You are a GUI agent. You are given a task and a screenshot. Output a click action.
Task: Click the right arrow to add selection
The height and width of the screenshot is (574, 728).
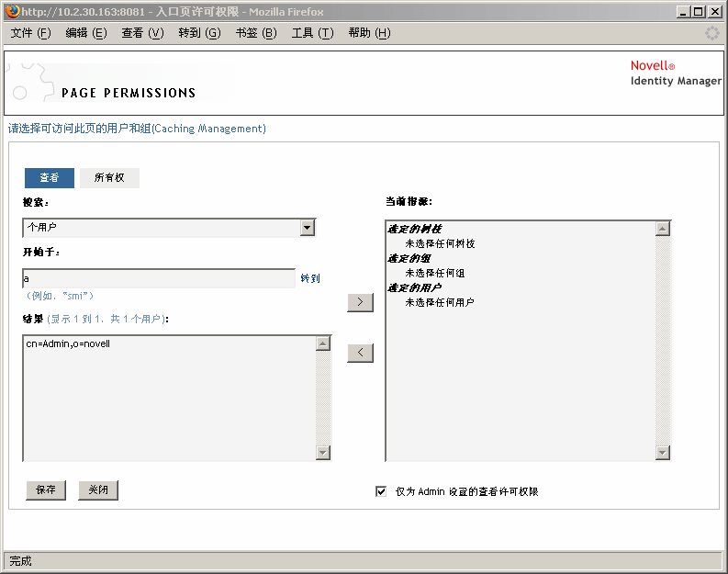[360, 302]
